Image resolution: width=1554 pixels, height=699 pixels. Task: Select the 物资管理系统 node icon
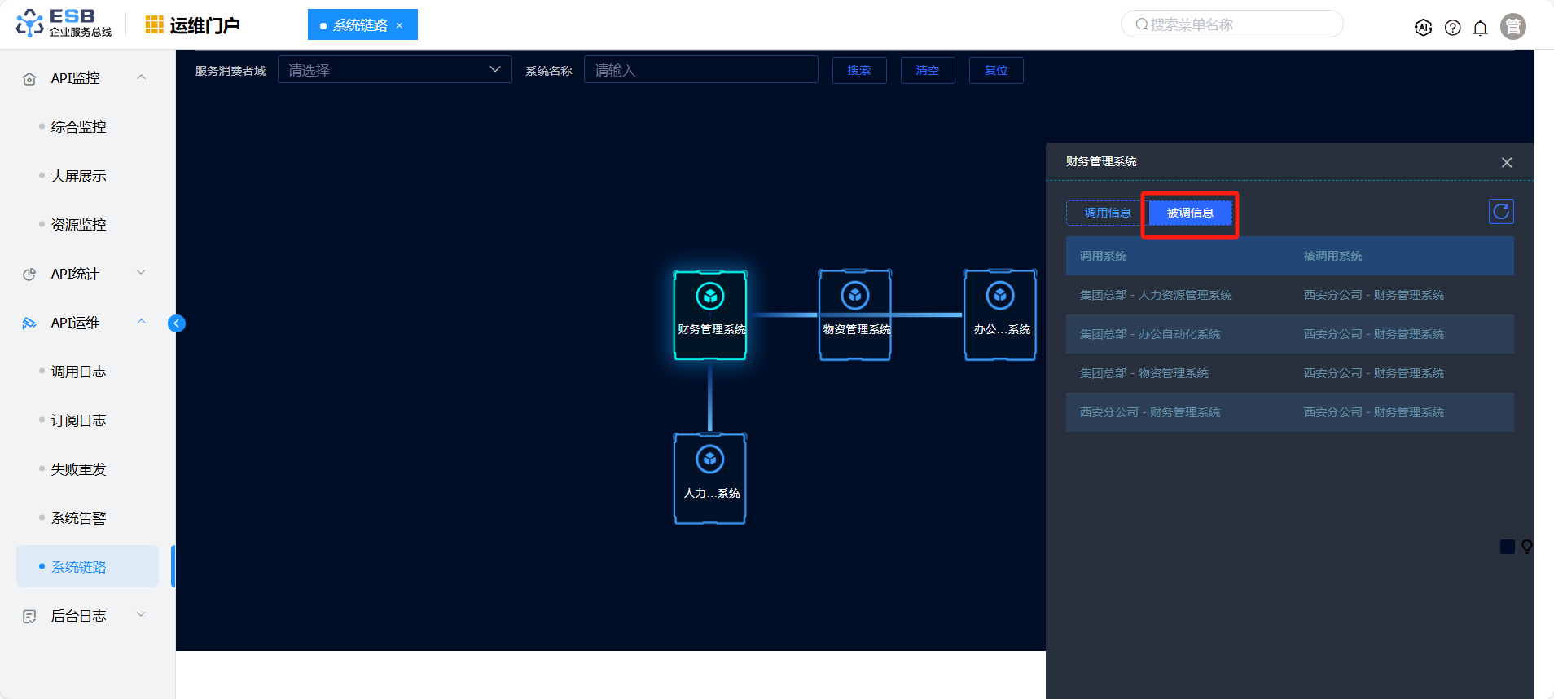coord(854,296)
